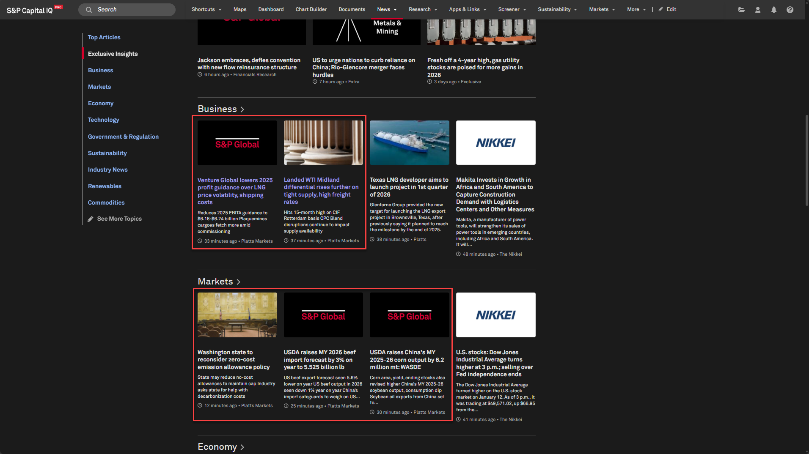Click the Search input field

(x=127, y=10)
